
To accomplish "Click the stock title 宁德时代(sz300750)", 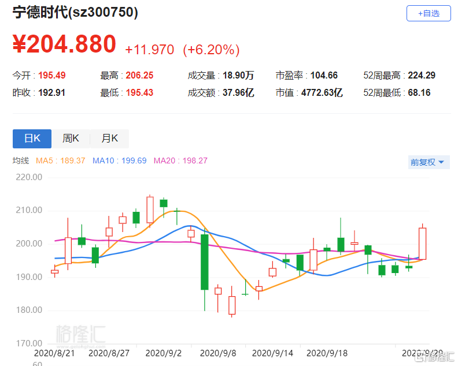I will point(75,13).
